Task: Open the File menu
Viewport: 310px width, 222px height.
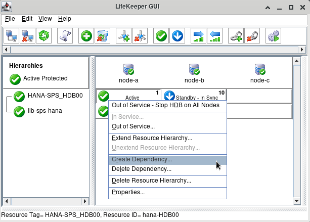Action: (10, 19)
